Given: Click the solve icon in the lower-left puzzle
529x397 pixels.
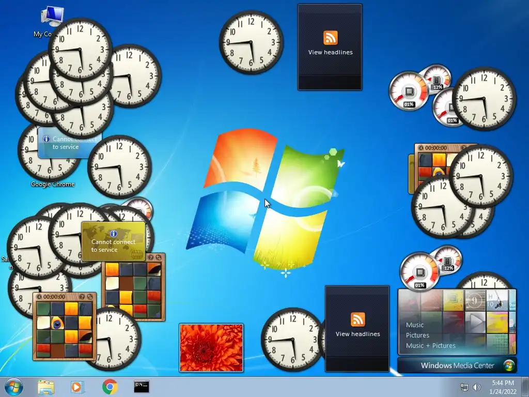Looking at the screenshot, I should point(90,297).
